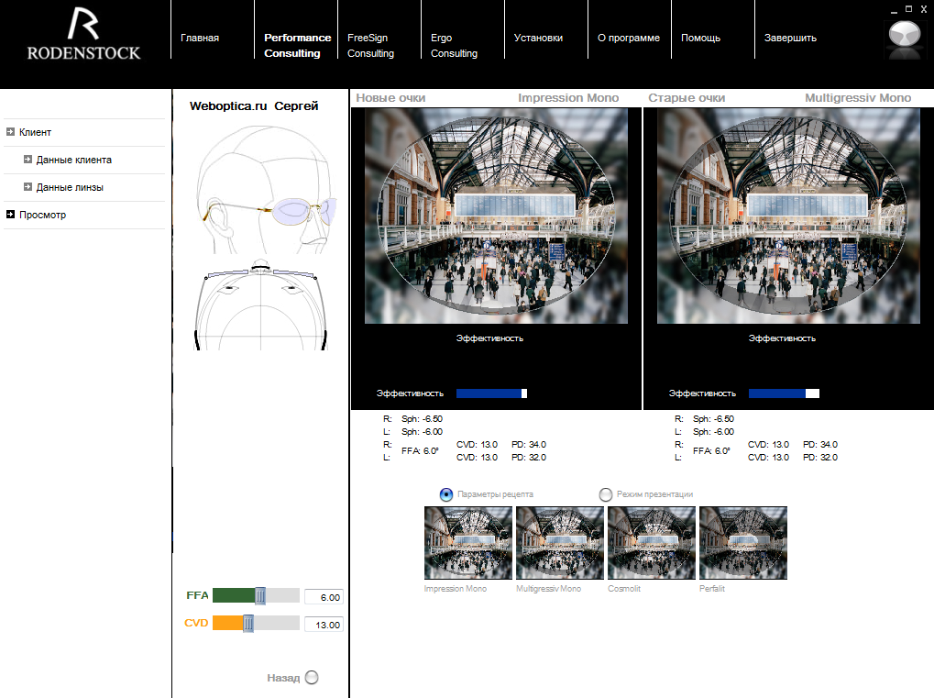Expand the Просмотр section
This screenshot has width=934, height=698.
10,214
